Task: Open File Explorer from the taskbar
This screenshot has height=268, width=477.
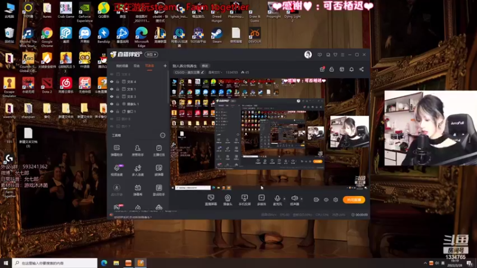Action: pyautogui.click(x=116, y=263)
